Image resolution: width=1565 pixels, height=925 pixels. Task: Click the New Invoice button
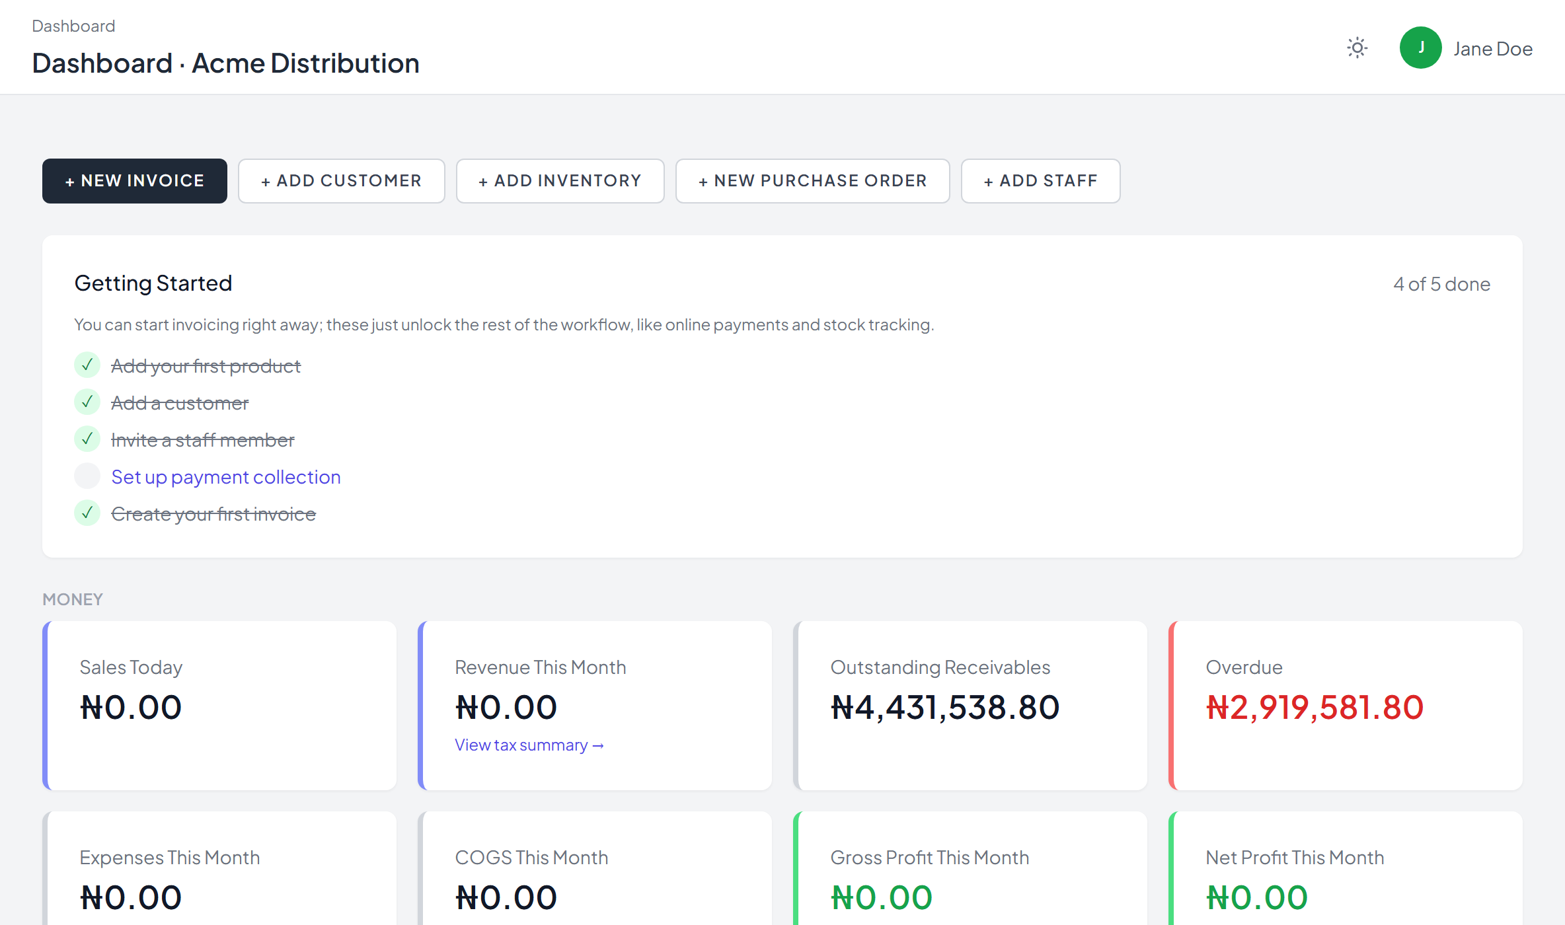click(x=135, y=181)
